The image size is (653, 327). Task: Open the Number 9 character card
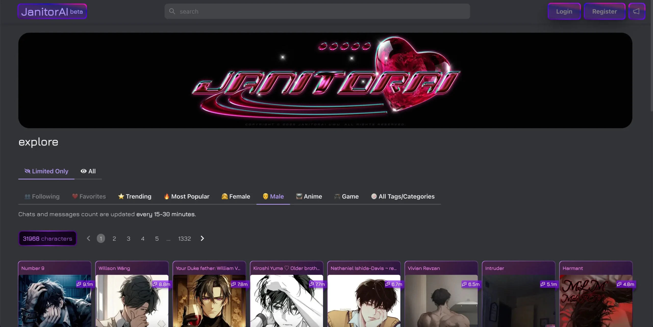[55, 294]
